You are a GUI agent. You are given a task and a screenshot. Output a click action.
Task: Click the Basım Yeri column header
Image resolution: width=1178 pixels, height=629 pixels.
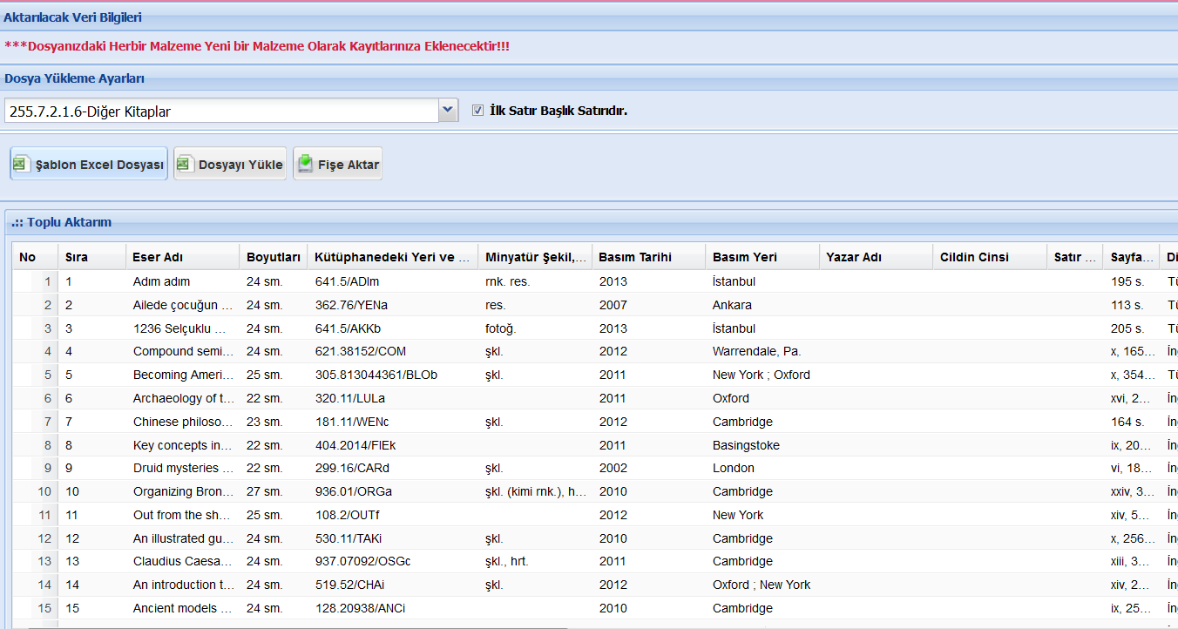[x=762, y=257]
